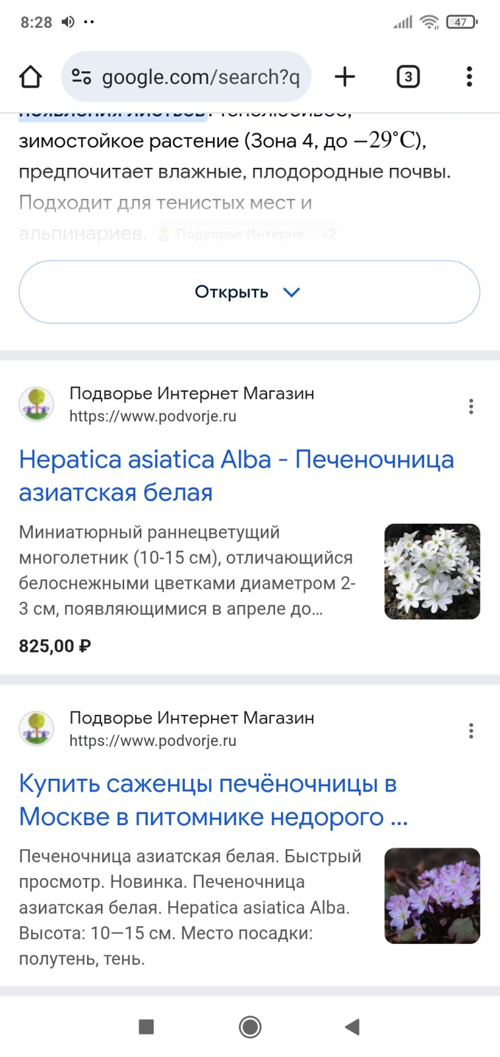The image size is (500, 1057).
Task: Open the tab switcher showing 3 tabs
Action: [408, 77]
